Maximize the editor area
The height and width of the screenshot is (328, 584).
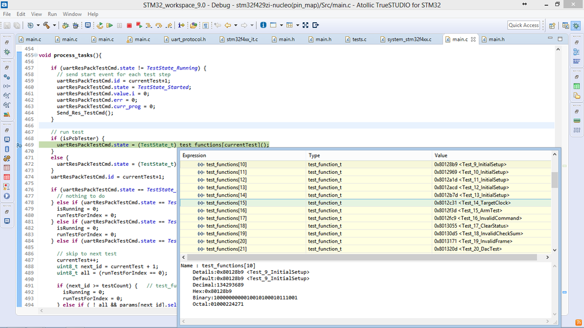tap(560, 39)
